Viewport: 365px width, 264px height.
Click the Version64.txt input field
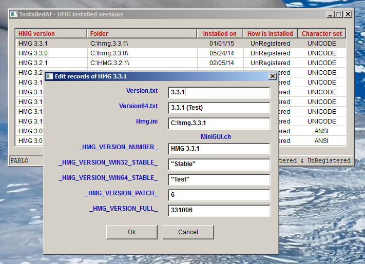click(219, 108)
